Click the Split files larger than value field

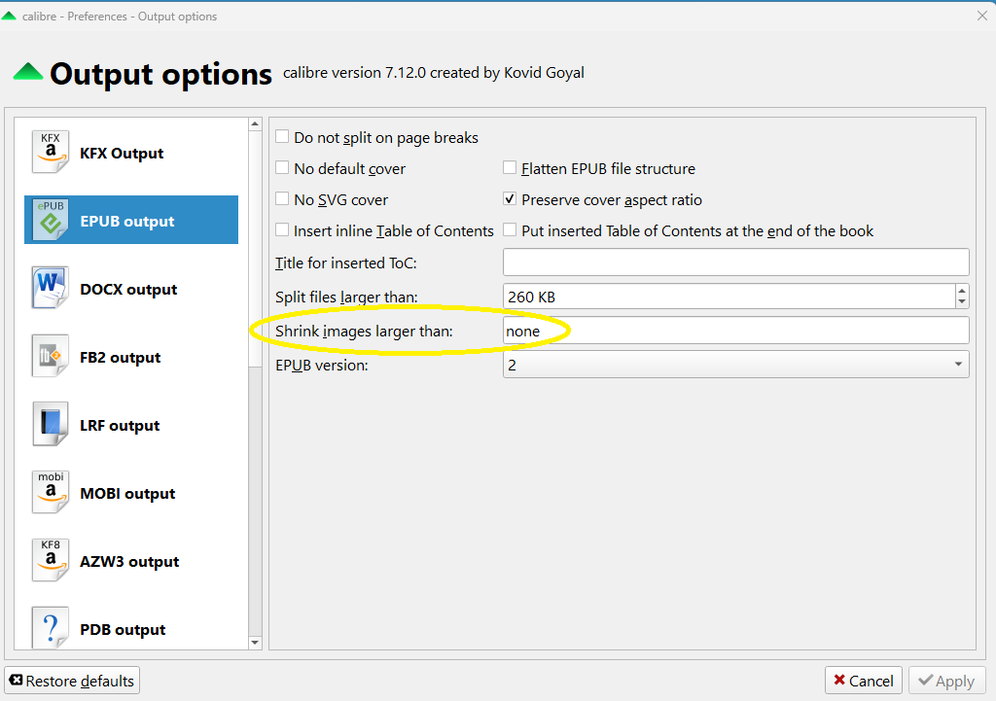729,297
